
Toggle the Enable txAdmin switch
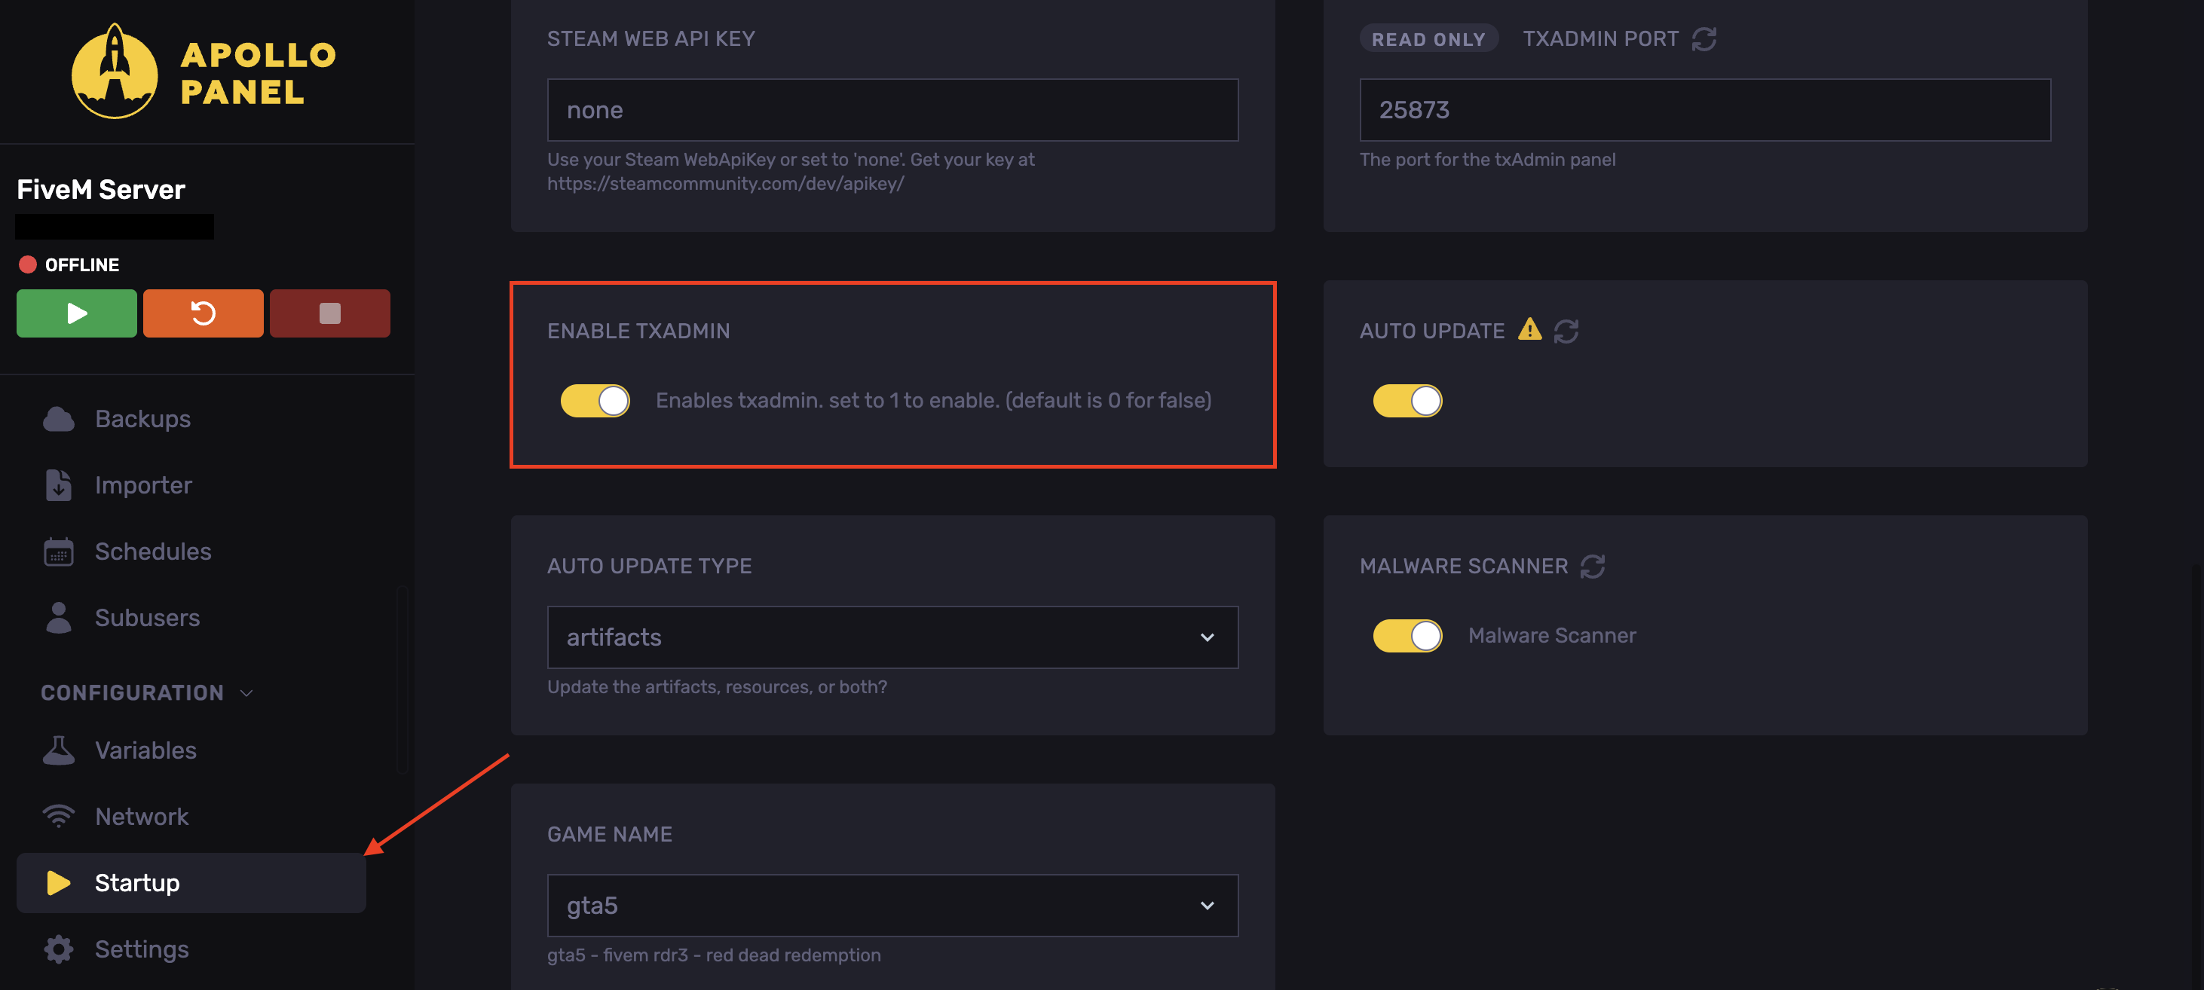[595, 400]
